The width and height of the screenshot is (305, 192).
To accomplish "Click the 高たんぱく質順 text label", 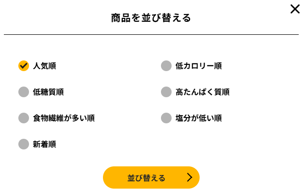I will click(x=203, y=92).
